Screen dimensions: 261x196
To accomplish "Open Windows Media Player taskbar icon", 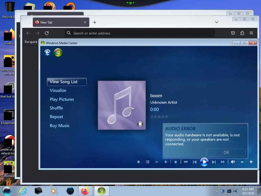I will [x=54, y=191].
